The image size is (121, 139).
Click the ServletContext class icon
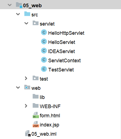44,60
